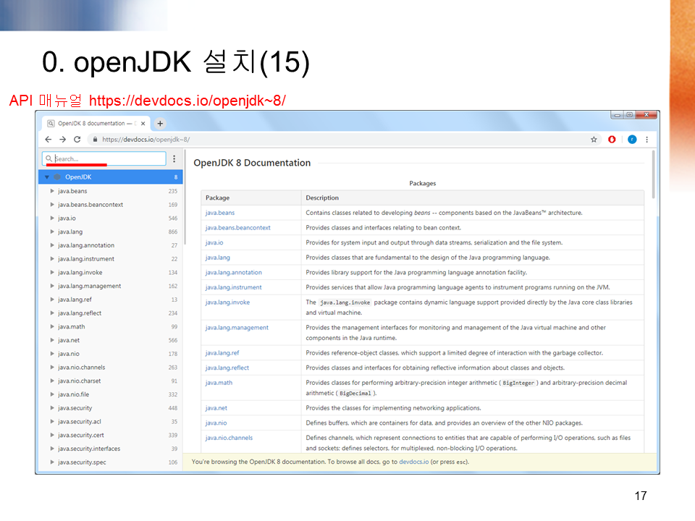The height and width of the screenshot is (521, 695).
Task: Select java.lang.reflect in the sidebar
Action: coord(111,313)
